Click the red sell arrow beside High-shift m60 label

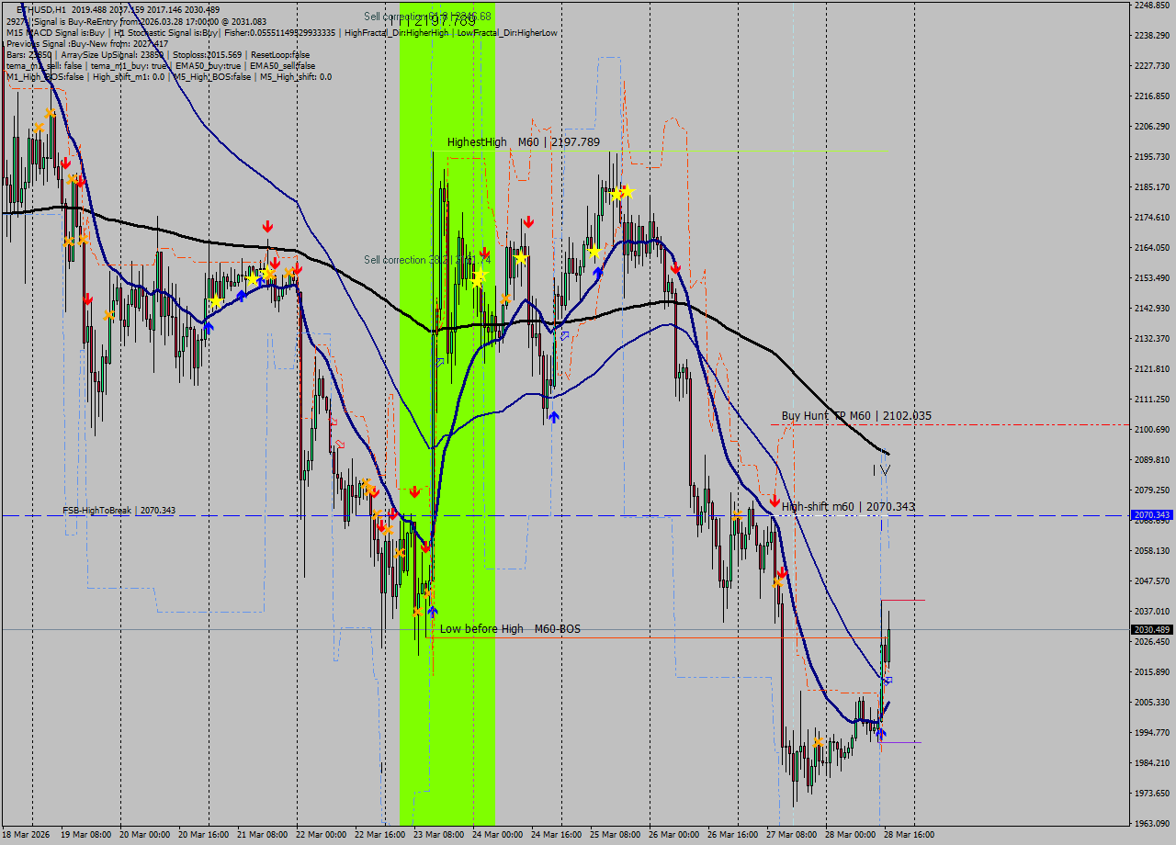coord(775,501)
